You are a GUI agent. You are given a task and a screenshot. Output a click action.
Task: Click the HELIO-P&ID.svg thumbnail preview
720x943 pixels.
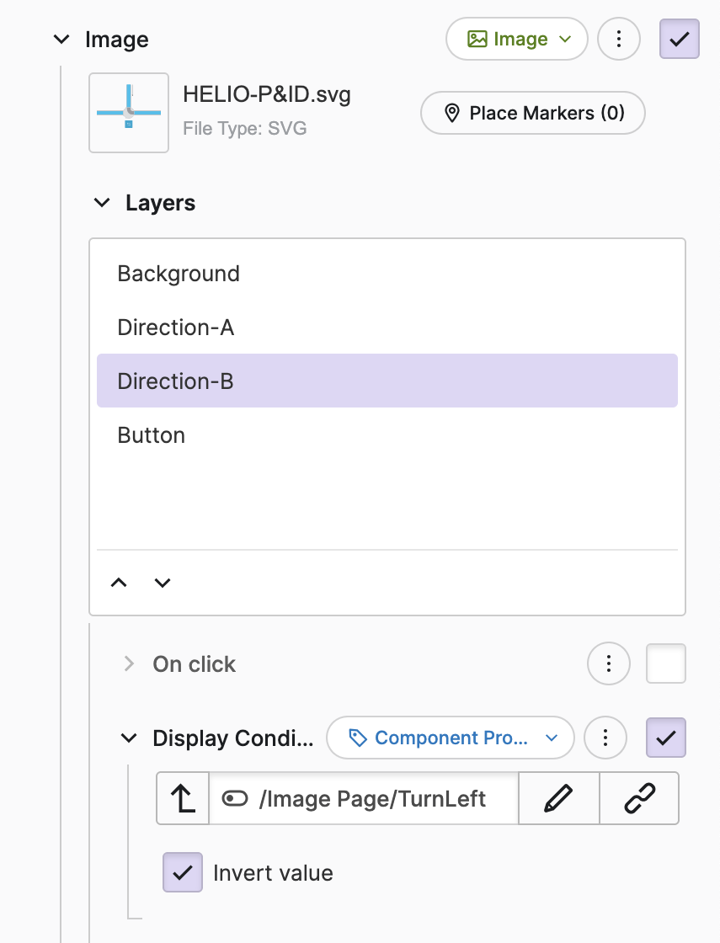tap(129, 113)
